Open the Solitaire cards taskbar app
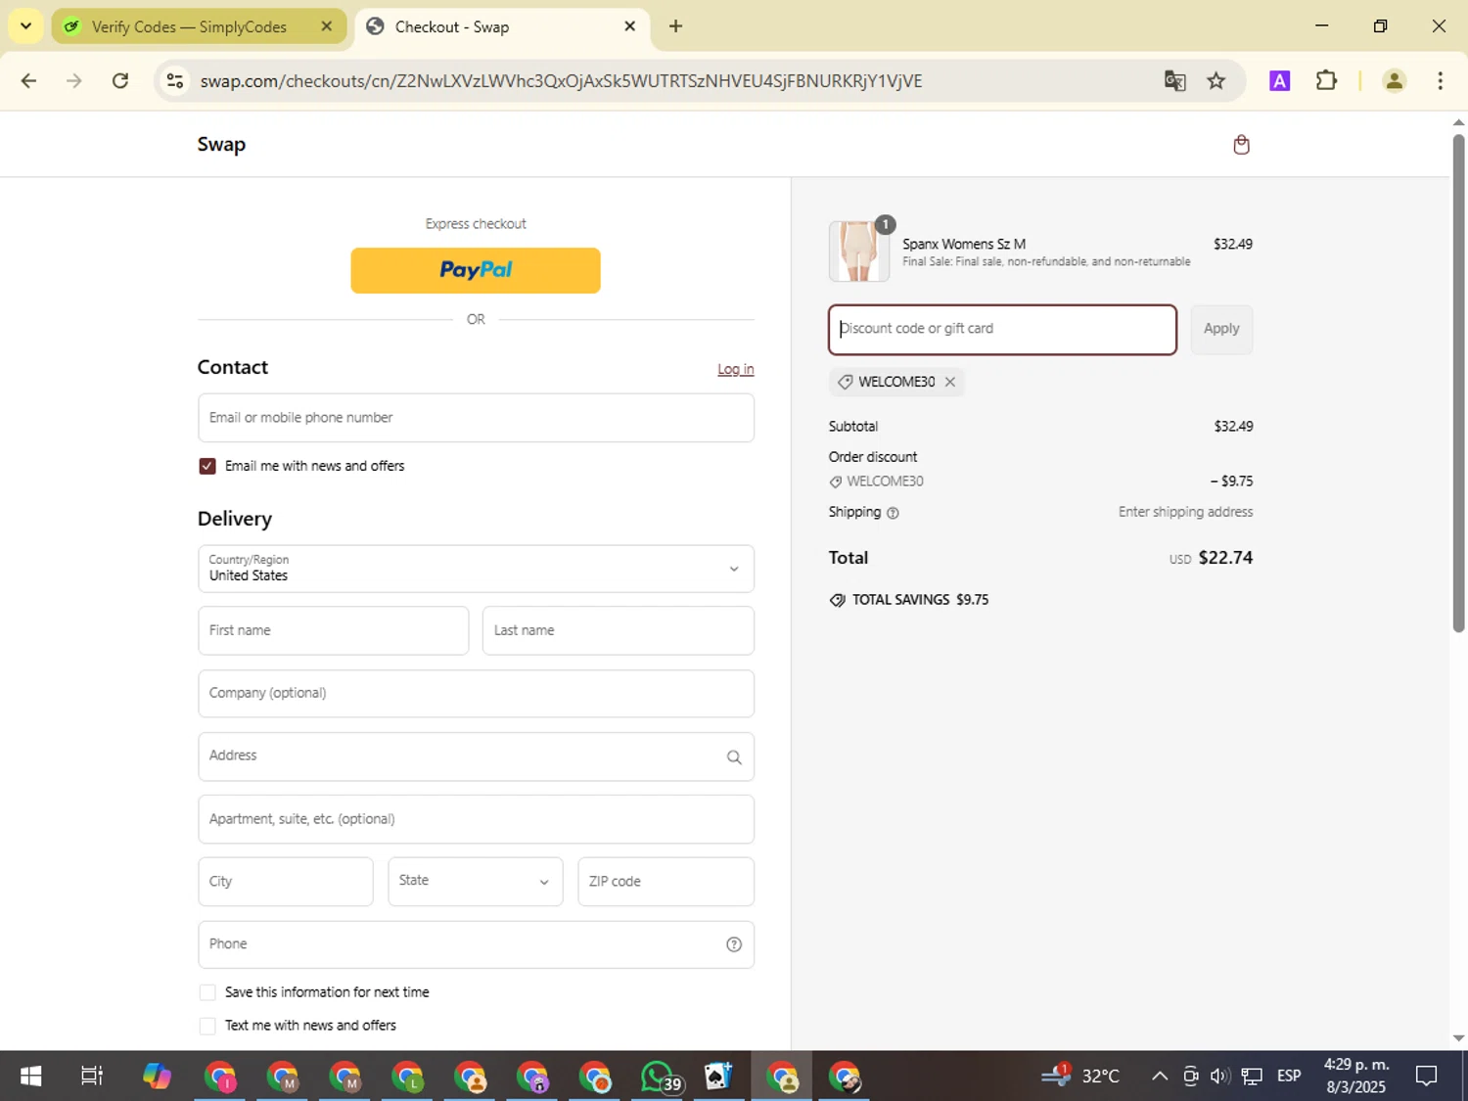 (719, 1077)
